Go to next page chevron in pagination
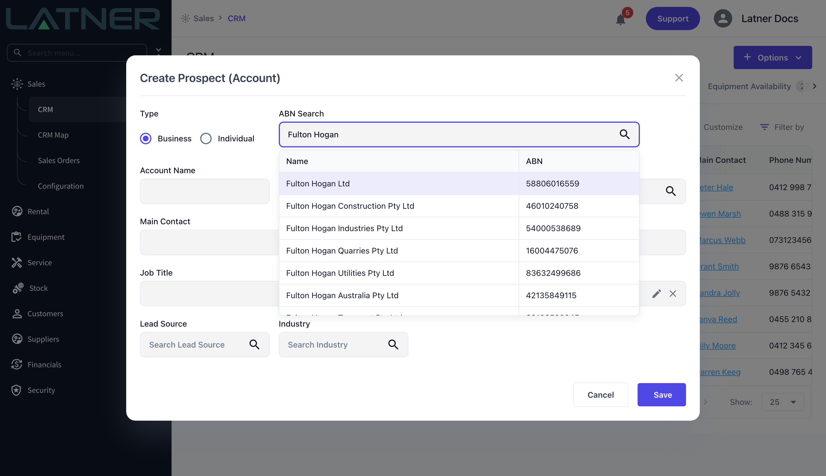The image size is (826, 476). coord(705,402)
